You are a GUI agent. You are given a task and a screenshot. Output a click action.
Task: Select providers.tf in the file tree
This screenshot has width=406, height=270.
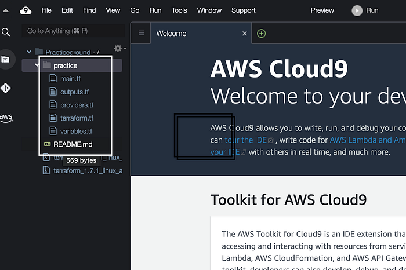point(77,105)
